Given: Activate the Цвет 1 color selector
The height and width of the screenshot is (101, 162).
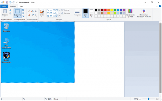Looking at the screenshot, I should (x=85, y=13).
